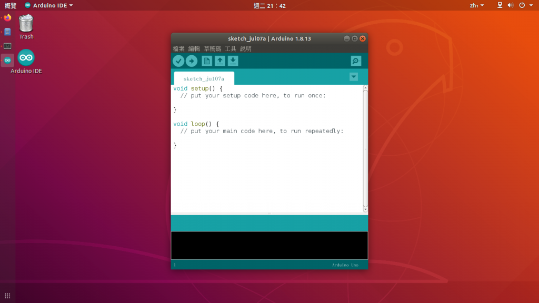This screenshot has height=303, width=539.
Task: Open the Trash desktop icon
Action: tap(26, 27)
